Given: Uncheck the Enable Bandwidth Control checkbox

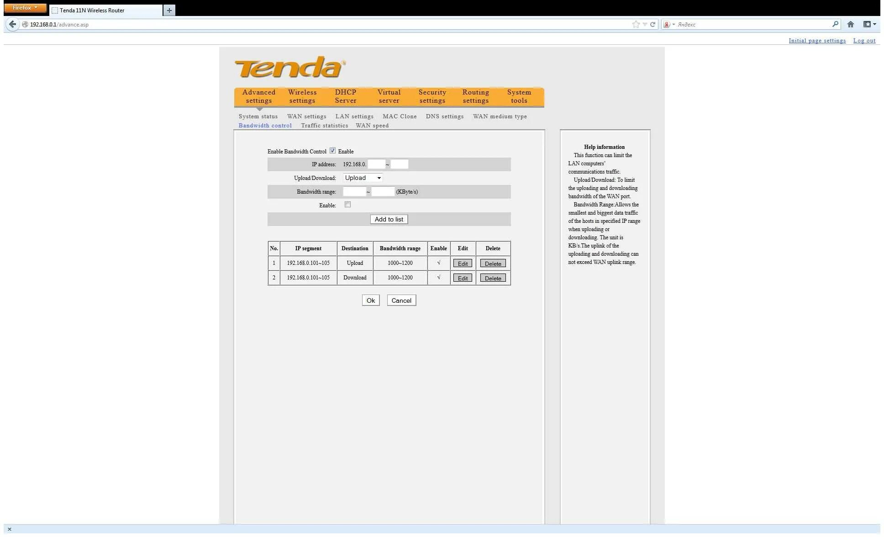Looking at the screenshot, I should [x=332, y=151].
